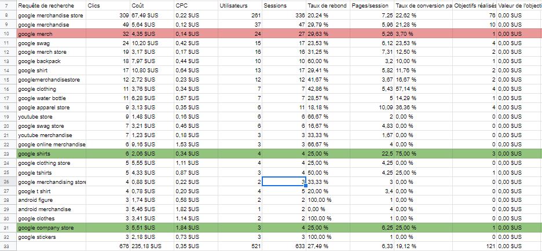Select bounce rate cell '60,00 %'

[328, 61]
